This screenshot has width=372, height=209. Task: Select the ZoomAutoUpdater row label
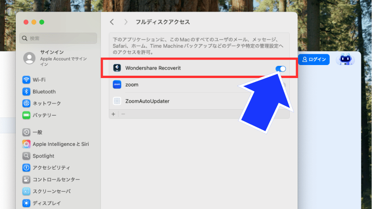point(147,101)
